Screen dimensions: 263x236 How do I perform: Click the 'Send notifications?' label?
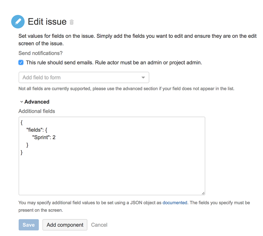41,53
